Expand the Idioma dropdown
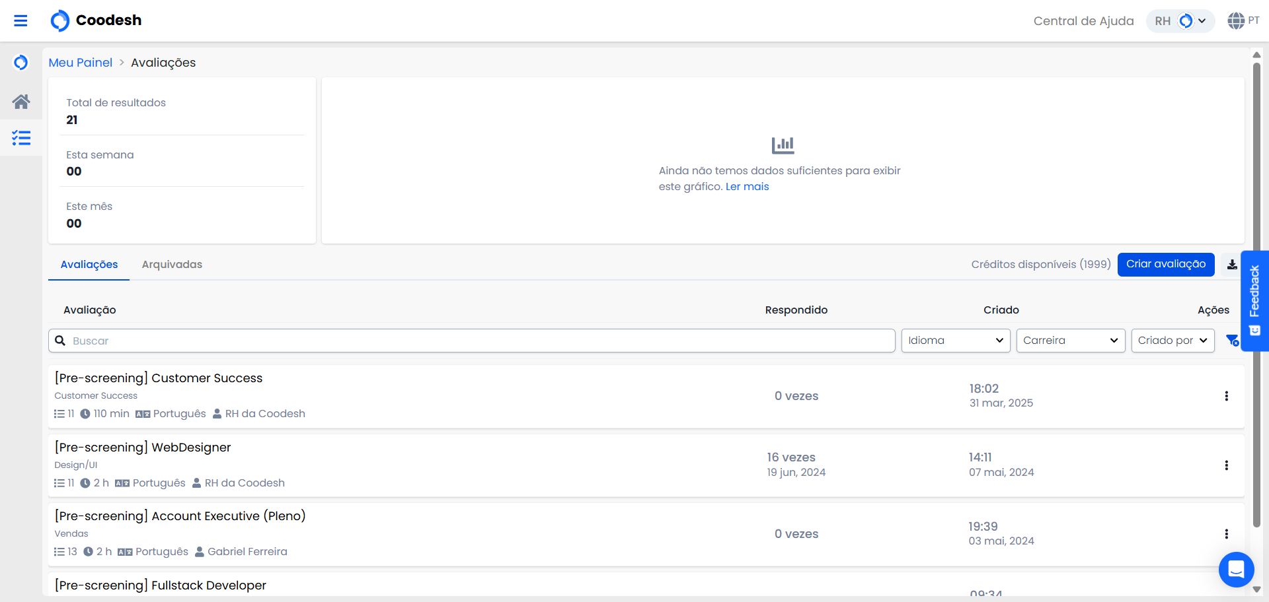1269x602 pixels. [x=955, y=341]
